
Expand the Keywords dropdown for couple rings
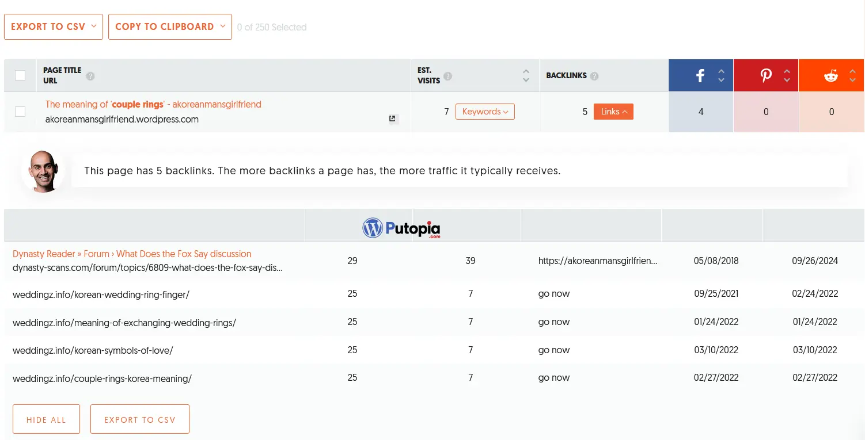pyautogui.click(x=485, y=112)
